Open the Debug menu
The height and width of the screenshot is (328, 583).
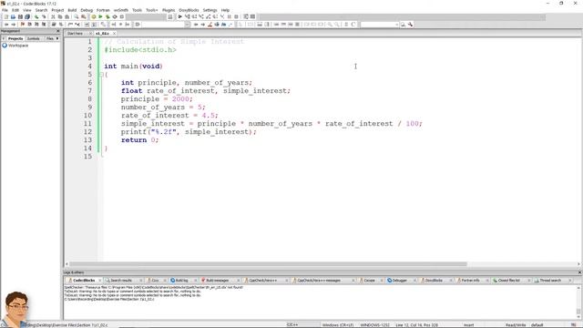pos(87,10)
